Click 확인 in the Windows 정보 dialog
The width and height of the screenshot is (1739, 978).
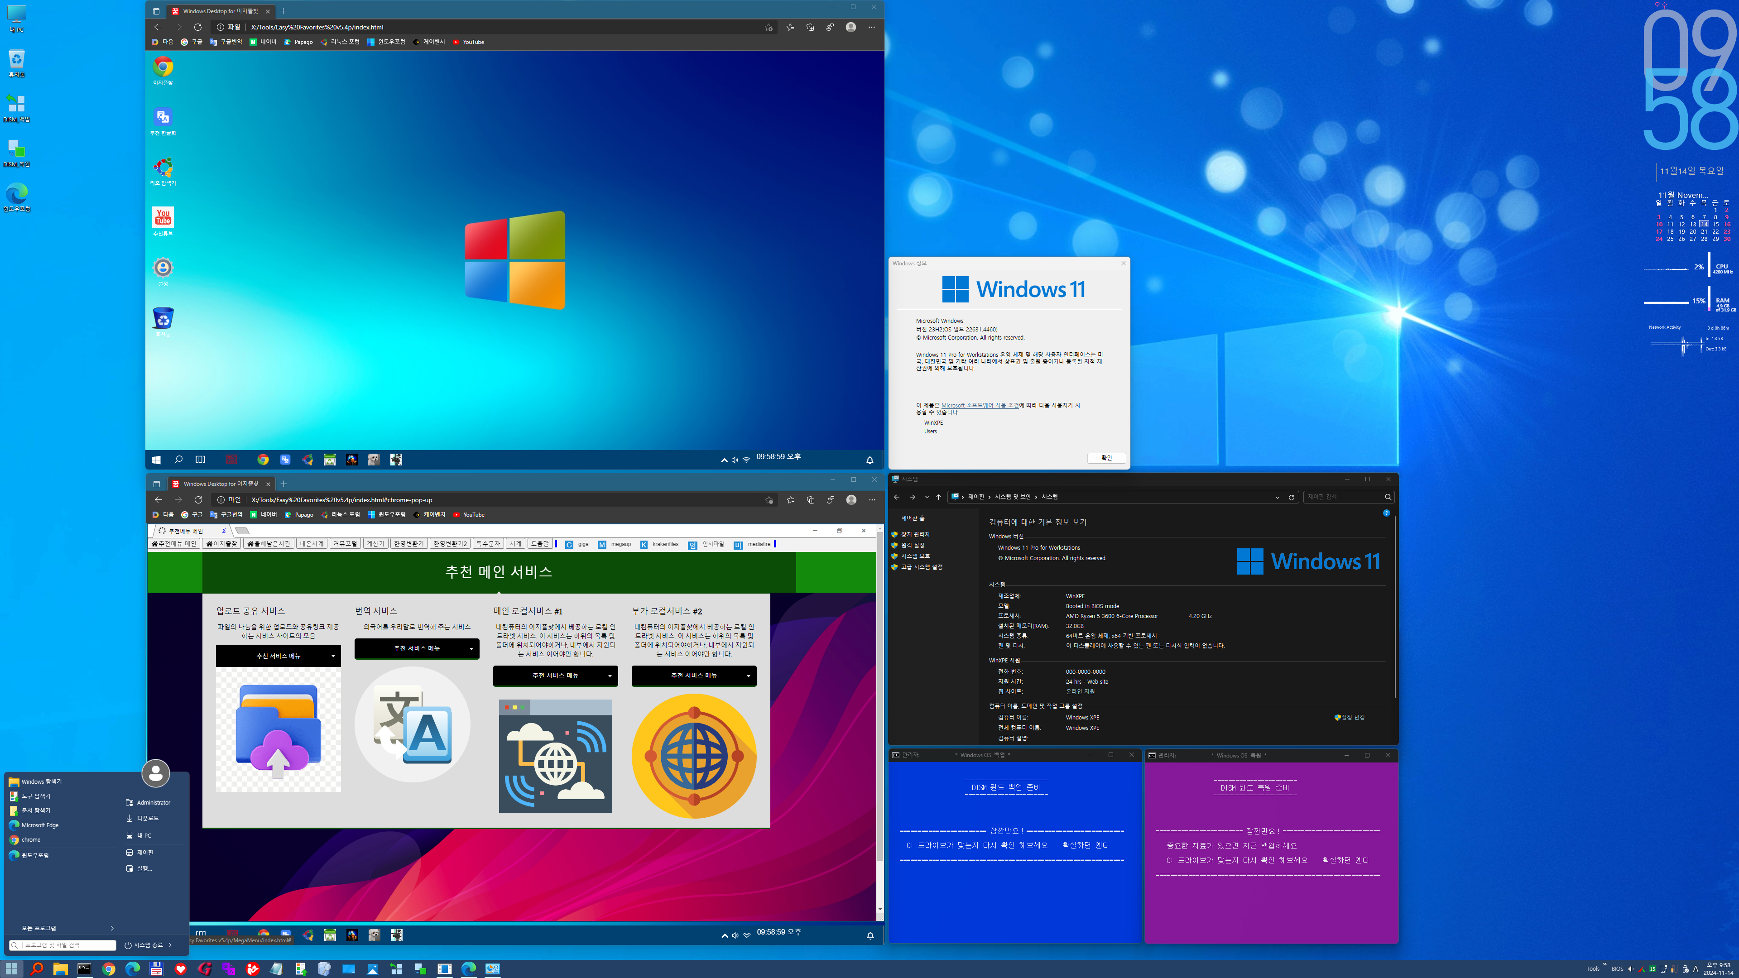[1106, 458]
